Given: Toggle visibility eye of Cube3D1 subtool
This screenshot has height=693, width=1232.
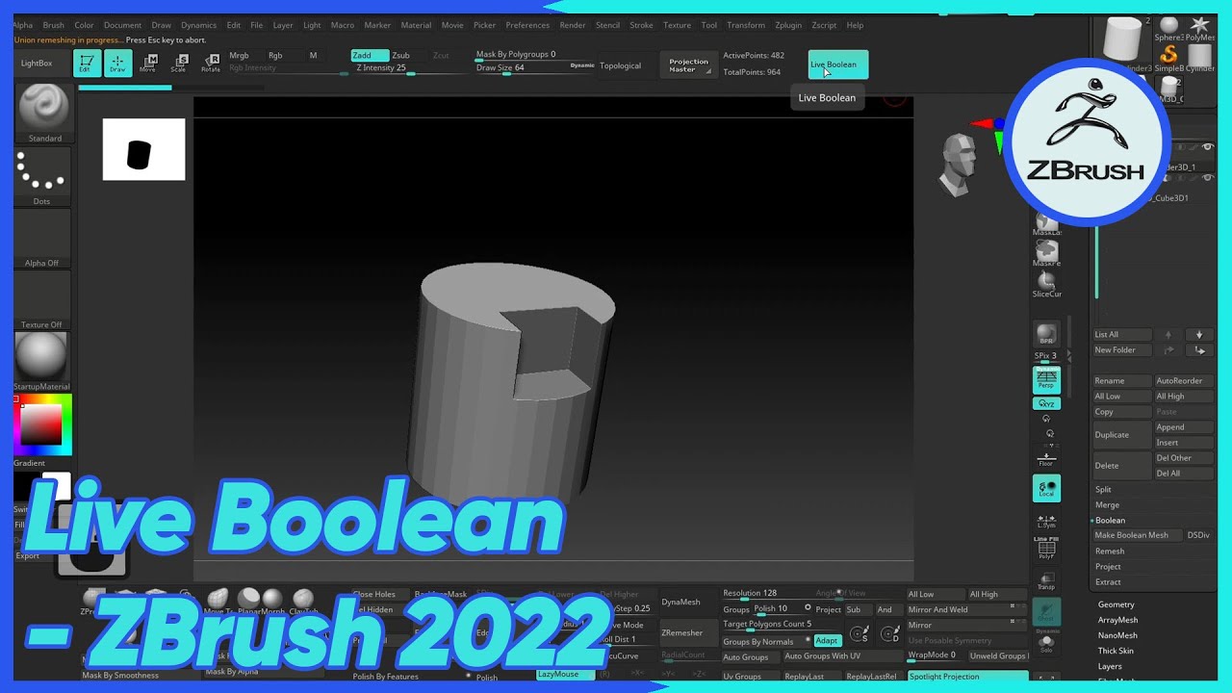Looking at the screenshot, I should click(1207, 177).
